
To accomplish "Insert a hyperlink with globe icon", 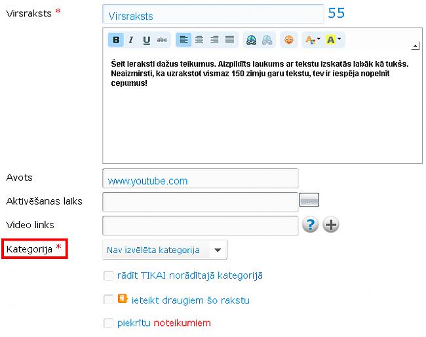I will [251, 40].
